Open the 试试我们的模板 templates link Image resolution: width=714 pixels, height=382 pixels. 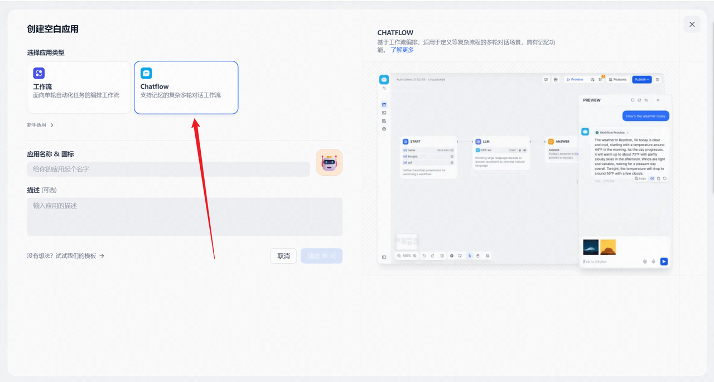(x=66, y=256)
